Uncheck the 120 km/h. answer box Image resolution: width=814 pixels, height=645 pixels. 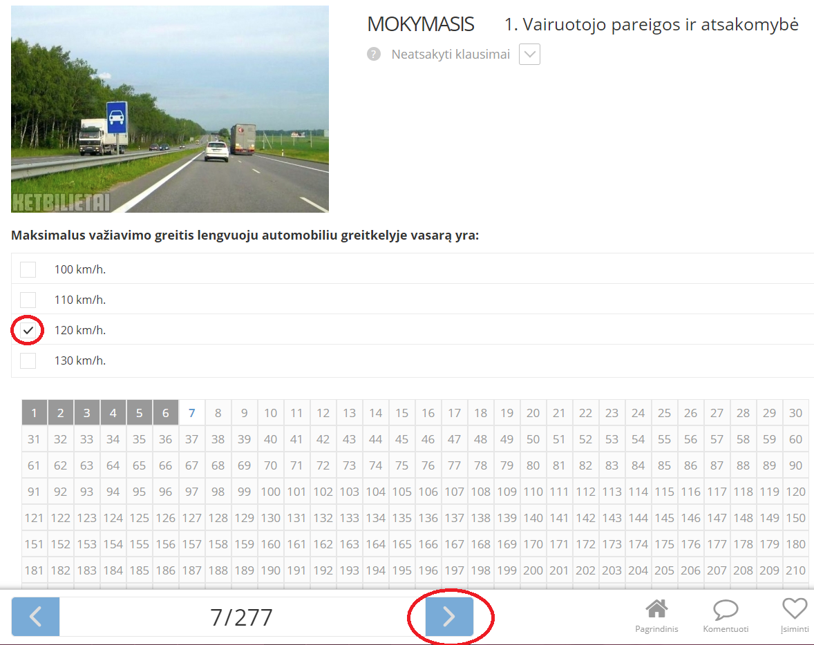[x=28, y=330]
